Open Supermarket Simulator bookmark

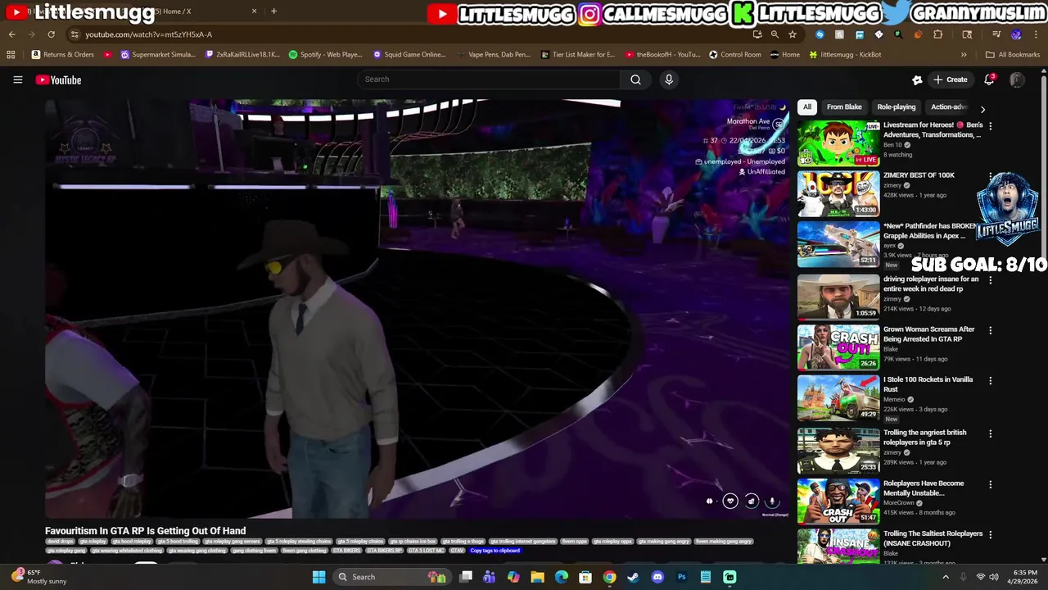click(157, 55)
